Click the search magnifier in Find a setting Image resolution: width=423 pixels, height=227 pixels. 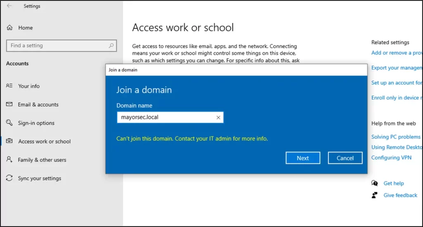[x=111, y=46]
